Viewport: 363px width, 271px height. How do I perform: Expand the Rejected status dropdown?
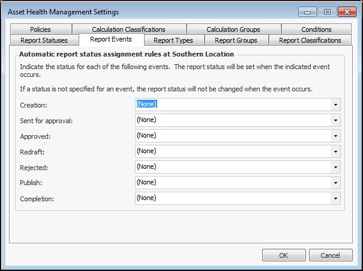click(x=335, y=167)
